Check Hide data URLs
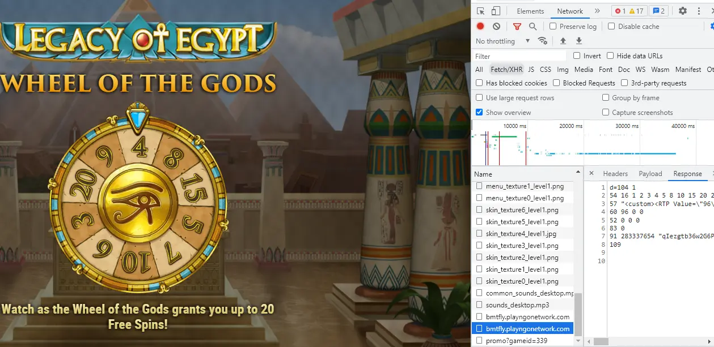The image size is (714, 347). [610, 55]
